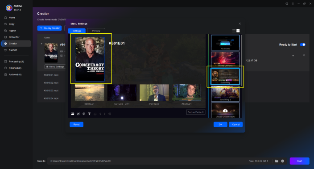Switch to the Preview tab
Viewport: 314px width, 169px height.
(x=96, y=31)
